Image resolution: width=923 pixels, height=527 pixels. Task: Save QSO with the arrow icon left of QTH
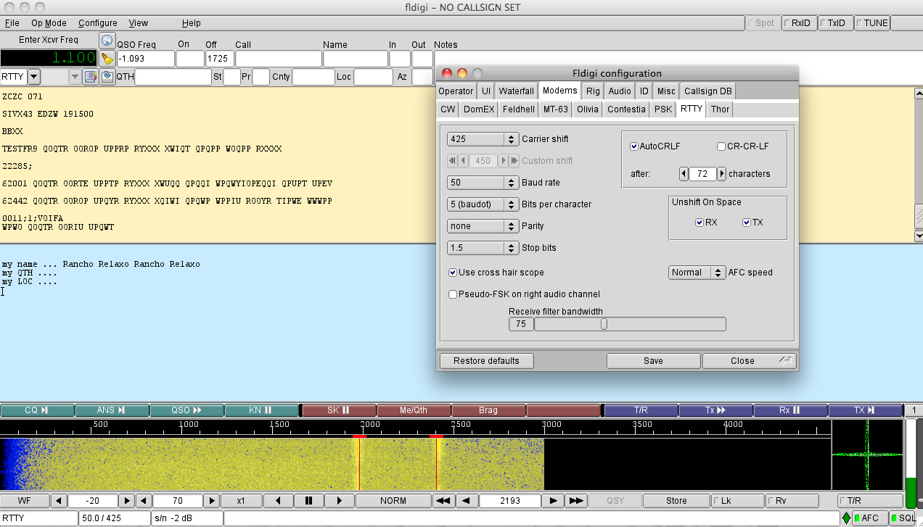[107, 77]
